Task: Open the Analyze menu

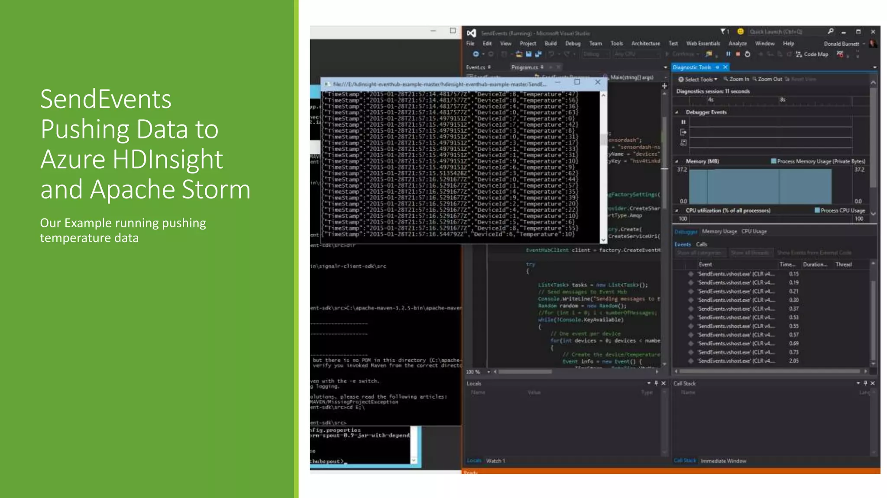Action: tap(738, 43)
